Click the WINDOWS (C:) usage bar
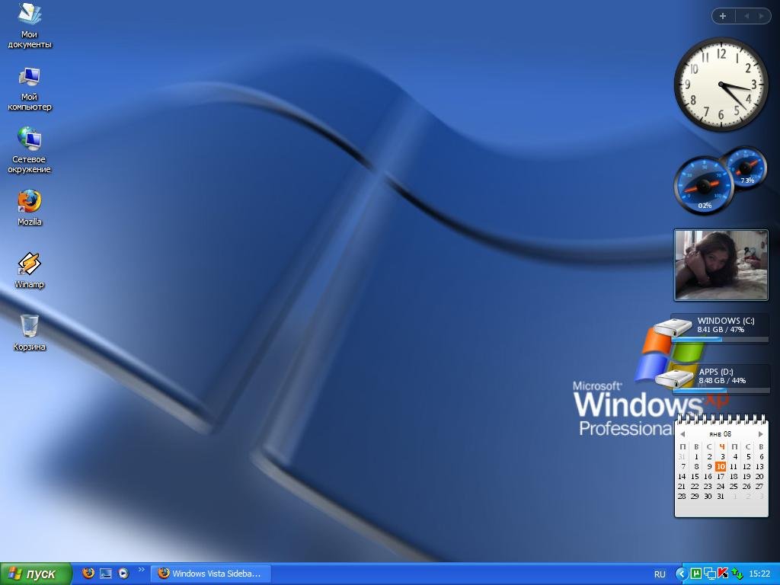 coord(721,340)
